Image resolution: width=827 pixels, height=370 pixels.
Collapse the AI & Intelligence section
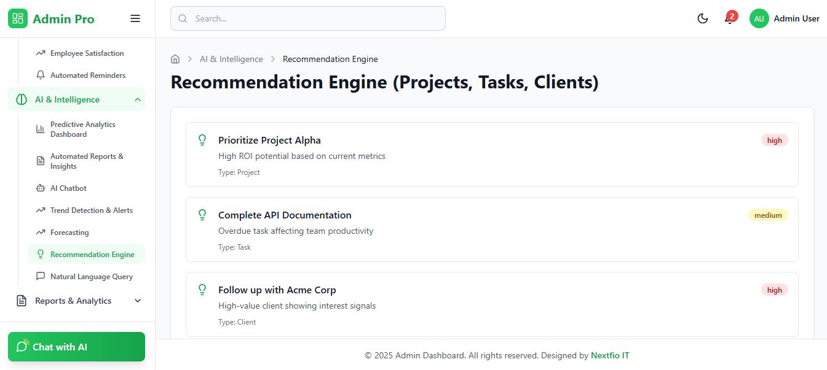138,99
